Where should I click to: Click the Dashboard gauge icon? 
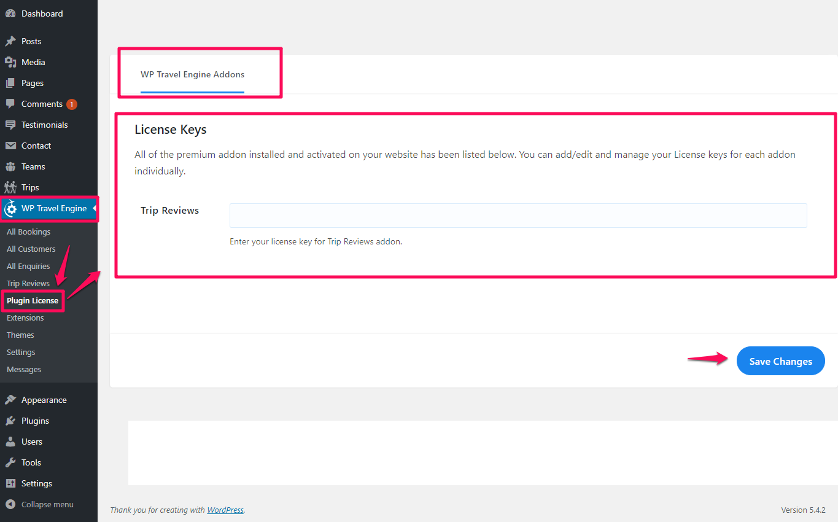pyautogui.click(x=10, y=14)
